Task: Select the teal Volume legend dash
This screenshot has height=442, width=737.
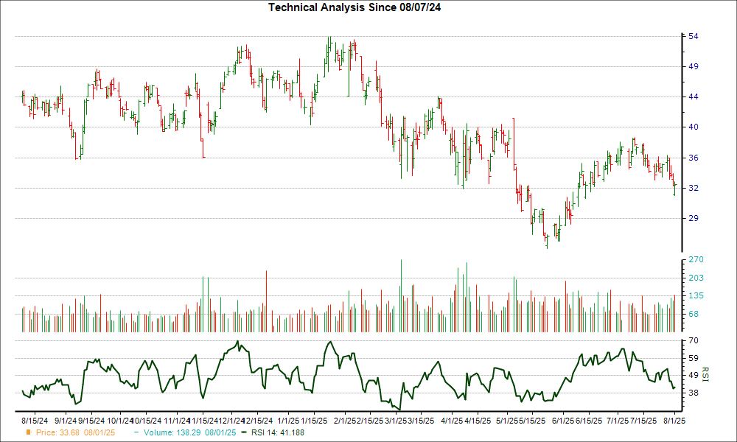Action: click(x=136, y=432)
